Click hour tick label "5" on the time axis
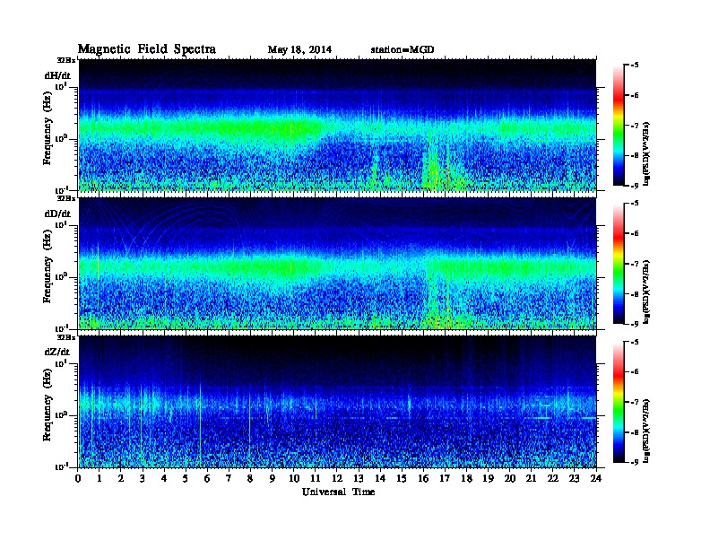This screenshot has height=549, width=710. coord(186,478)
